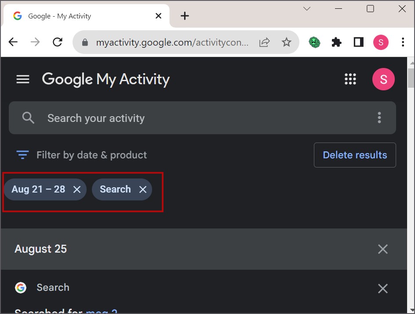Image resolution: width=415 pixels, height=314 pixels.
Task: Open Chrome three-dot menu
Action: click(403, 42)
